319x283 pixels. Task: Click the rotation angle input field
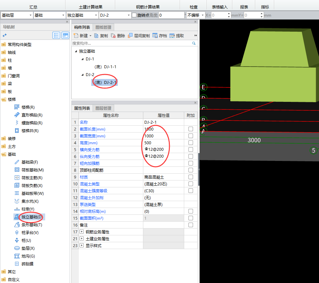171,15
